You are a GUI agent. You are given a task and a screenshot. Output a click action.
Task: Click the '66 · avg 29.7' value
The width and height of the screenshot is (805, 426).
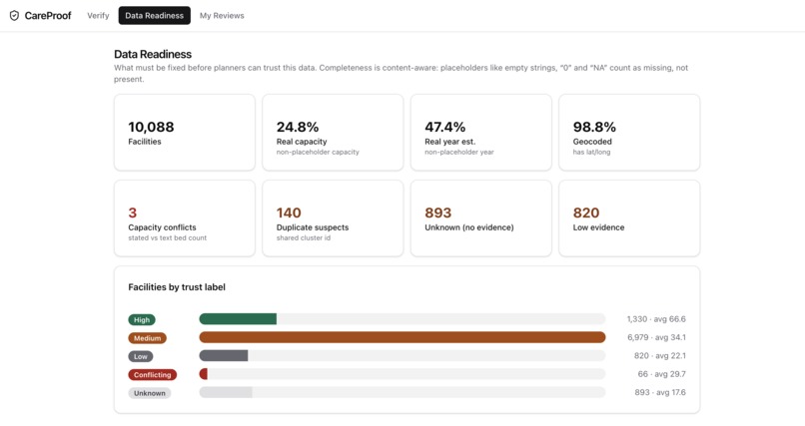coord(662,374)
